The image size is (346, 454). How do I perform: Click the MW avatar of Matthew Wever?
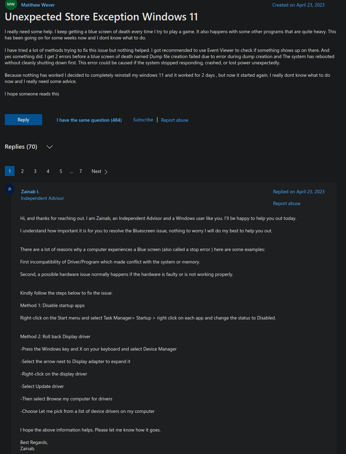11,4
